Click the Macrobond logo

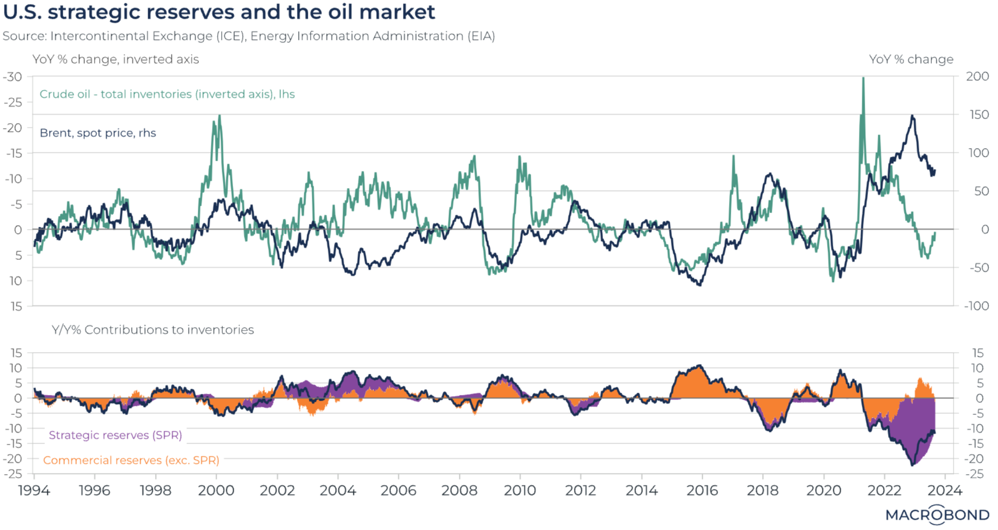pyautogui.click(x=937, y=515)
